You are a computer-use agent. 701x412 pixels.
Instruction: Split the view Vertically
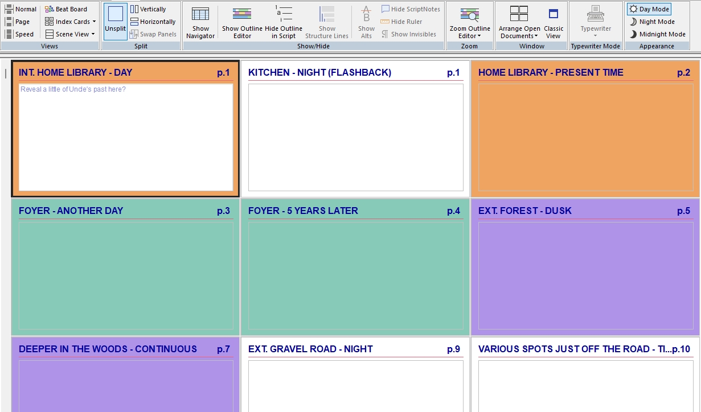pos(150,9)
